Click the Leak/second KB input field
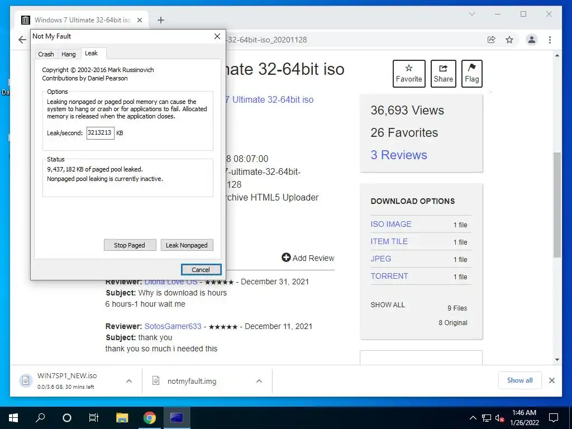The image size is (572, 429). point(101,133)
